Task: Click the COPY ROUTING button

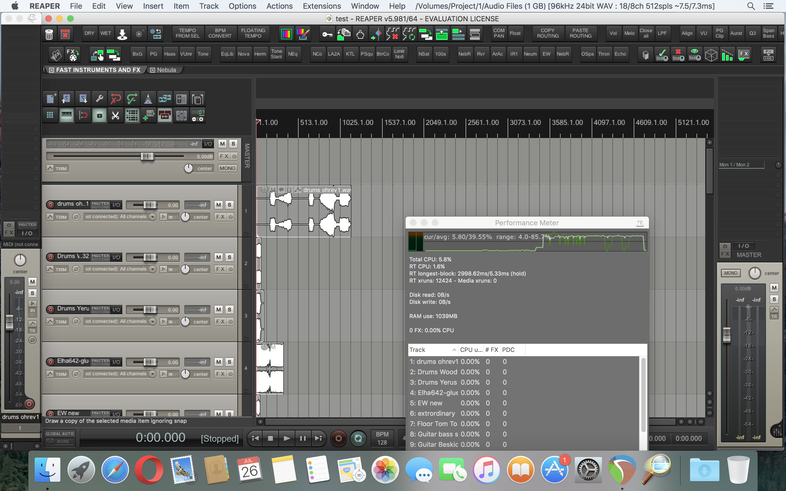Action: click(x=547, y=33)
